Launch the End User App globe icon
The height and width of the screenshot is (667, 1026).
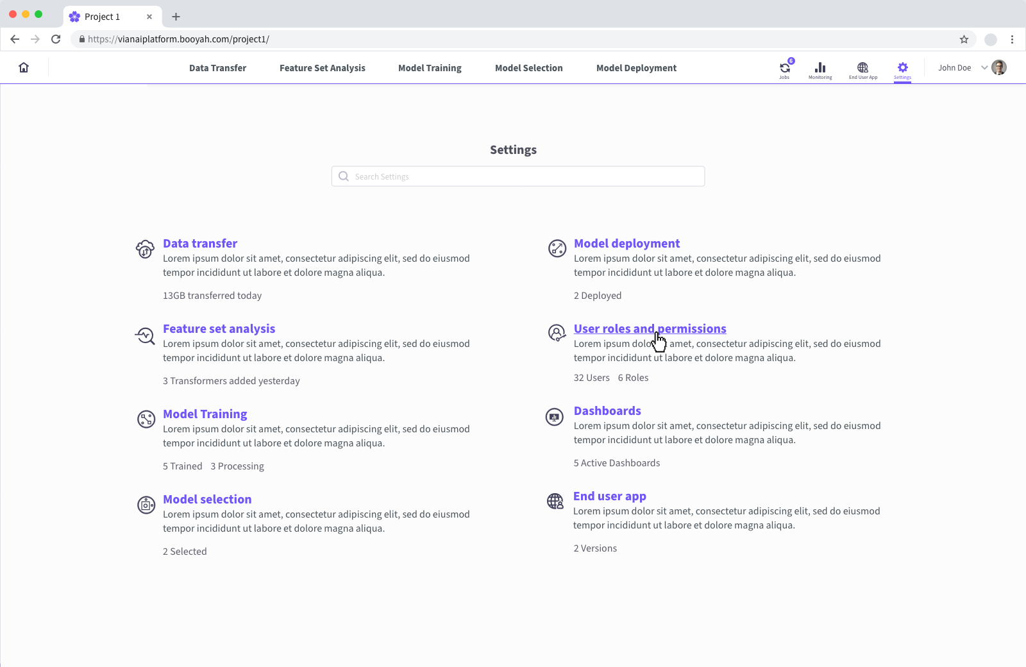pyautogui.click(x=862, y=67)
